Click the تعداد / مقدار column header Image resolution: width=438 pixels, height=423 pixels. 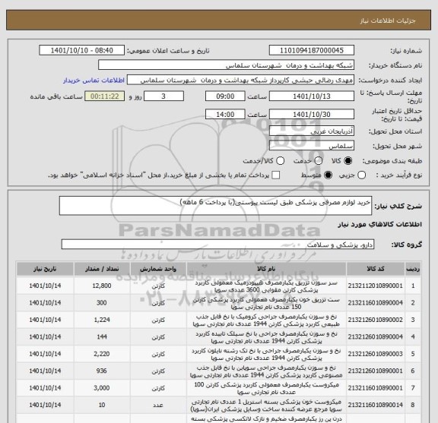102,269
